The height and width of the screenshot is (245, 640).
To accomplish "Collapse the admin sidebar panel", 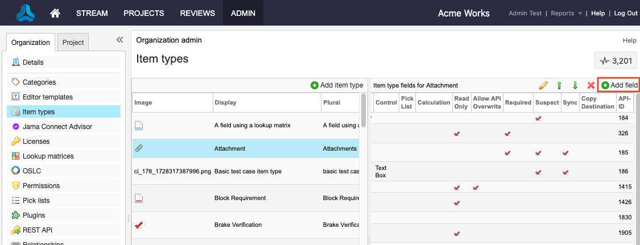I will pos(119,40).
